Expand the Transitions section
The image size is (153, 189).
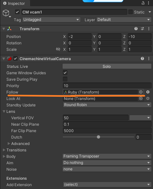(16, 150)
